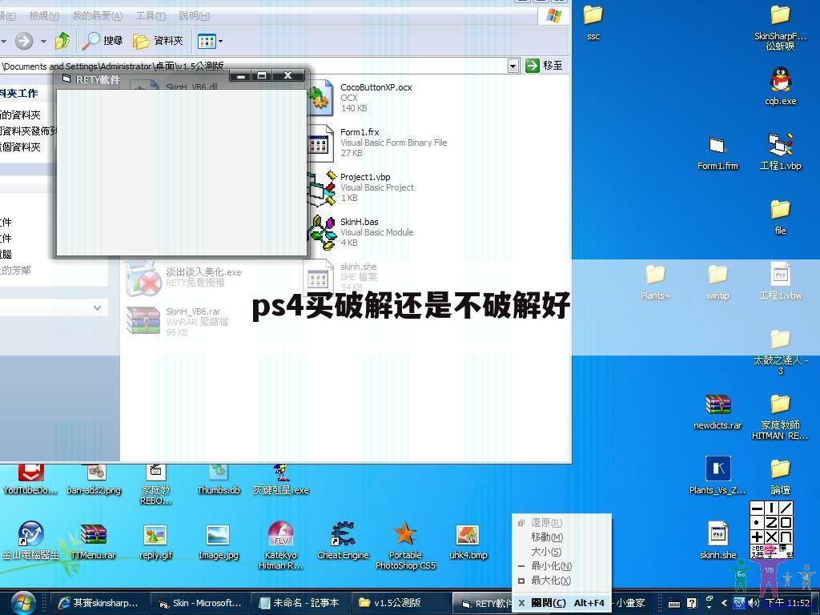Screen dimensions: 820x615
Task: Open the 太鼓之達人 - 3 folder
Action: coord(780,340)
